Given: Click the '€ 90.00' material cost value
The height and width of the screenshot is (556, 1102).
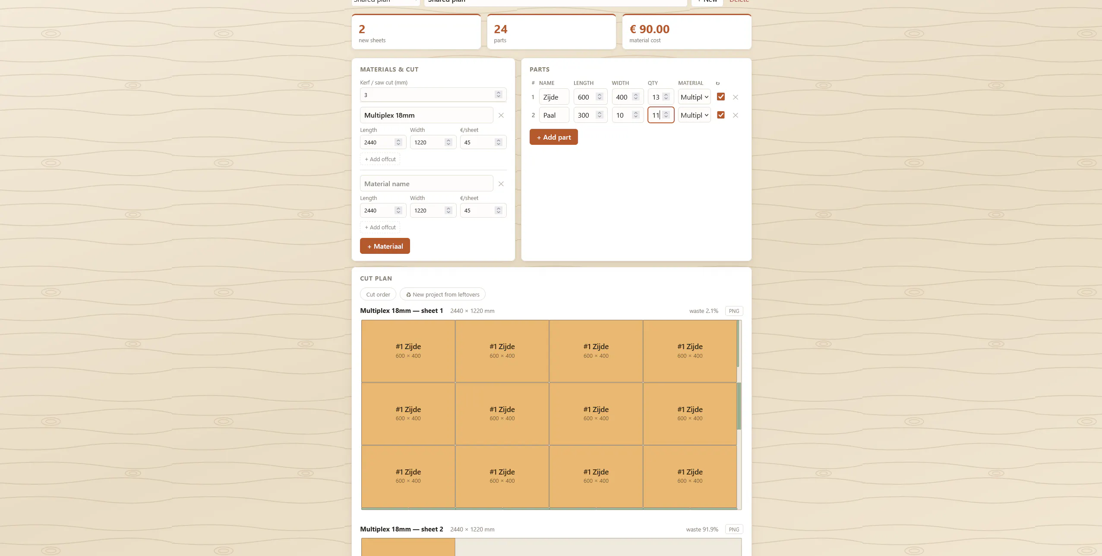Looking at the screenshot, I should (649, 29).
